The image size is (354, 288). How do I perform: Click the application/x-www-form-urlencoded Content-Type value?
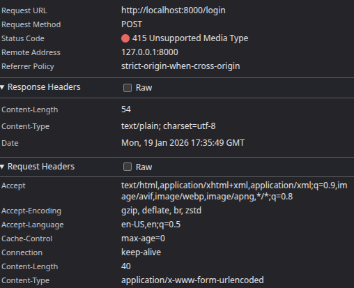click(192, 280)
